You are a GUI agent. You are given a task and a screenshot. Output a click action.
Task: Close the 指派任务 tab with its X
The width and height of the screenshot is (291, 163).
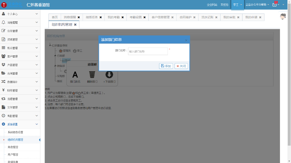(101, 17)
